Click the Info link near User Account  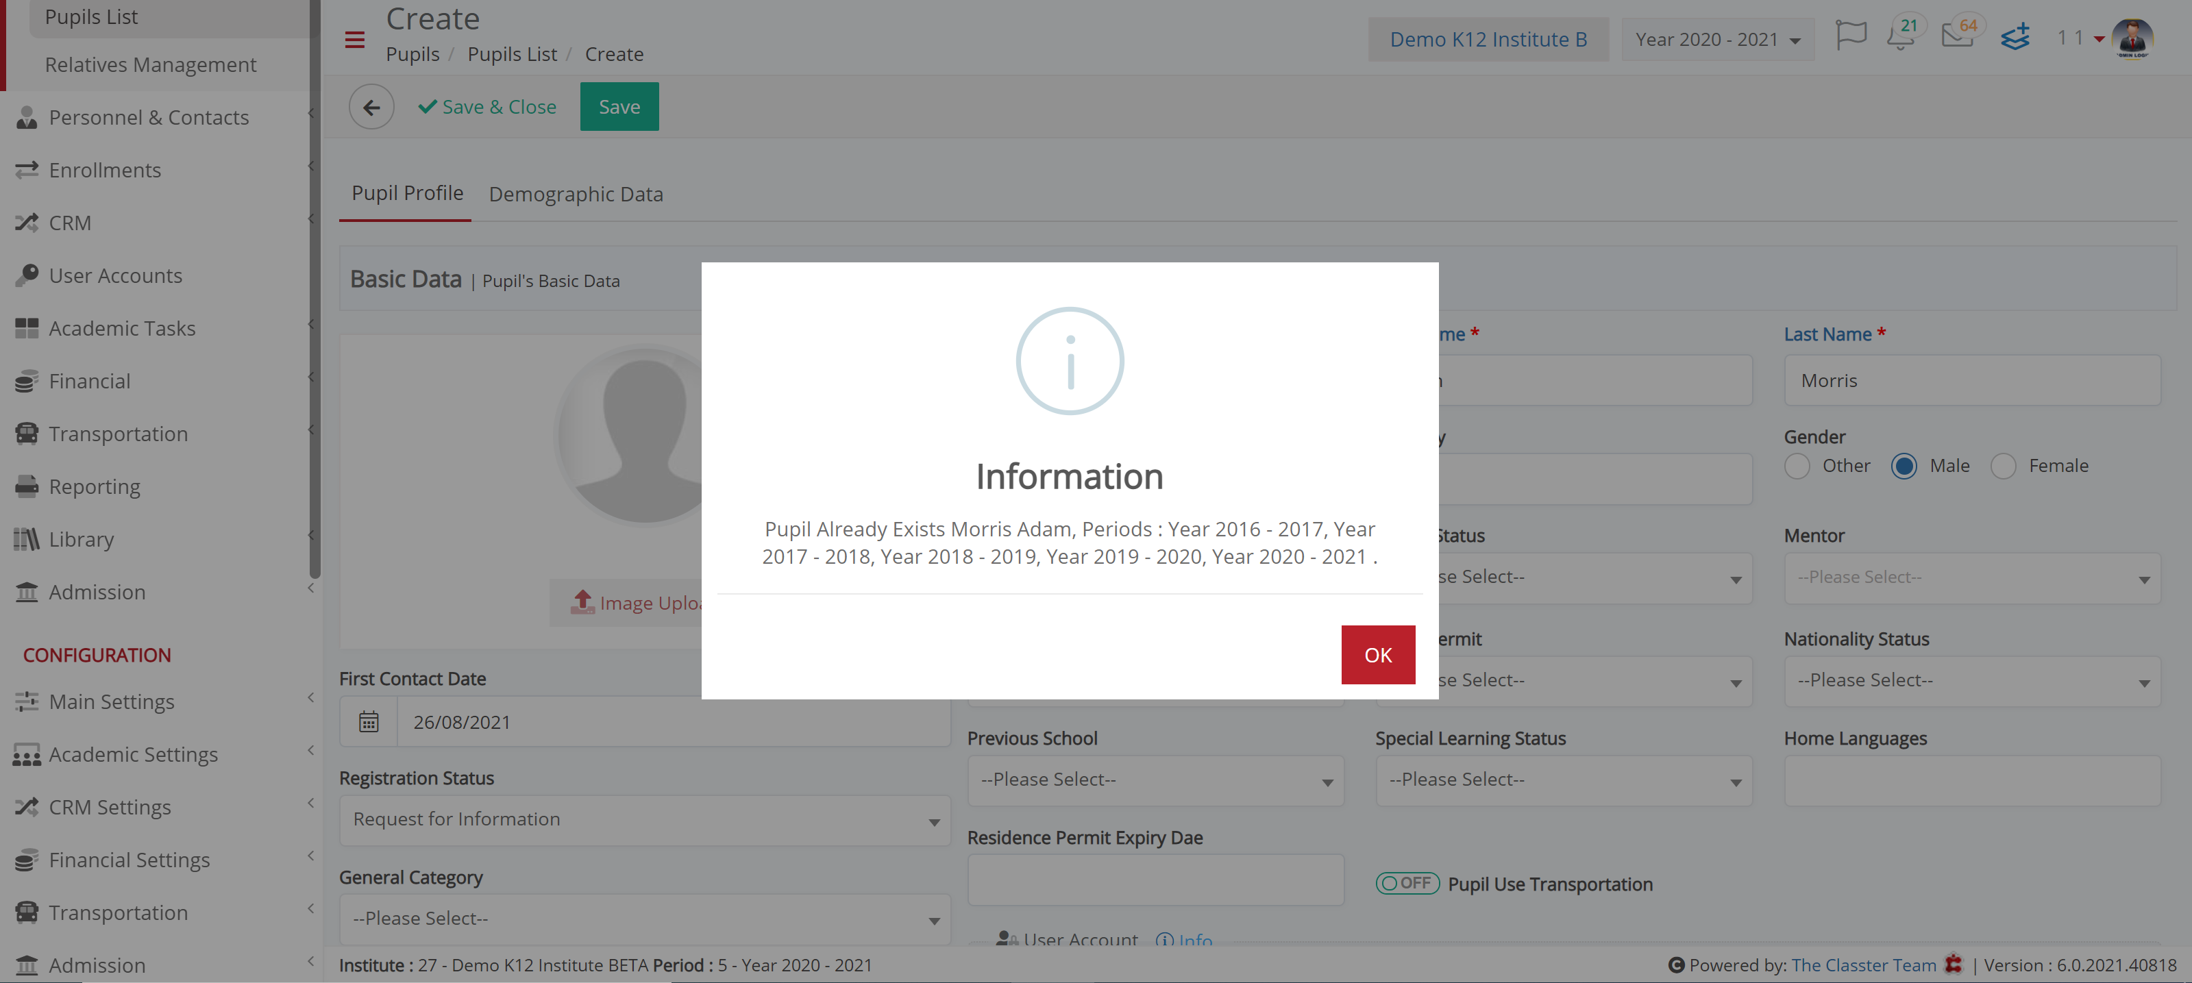coord(1183,940)
